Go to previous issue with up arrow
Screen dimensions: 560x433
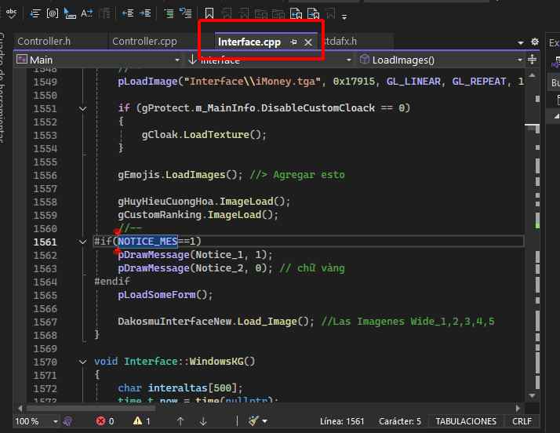(180, 421)
